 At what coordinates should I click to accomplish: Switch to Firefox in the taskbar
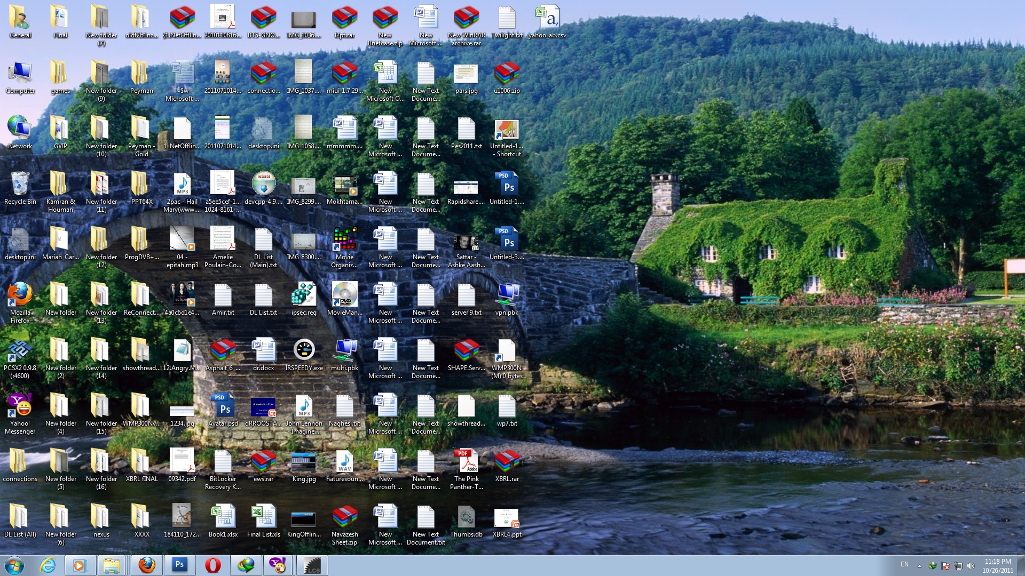point(147,565)
